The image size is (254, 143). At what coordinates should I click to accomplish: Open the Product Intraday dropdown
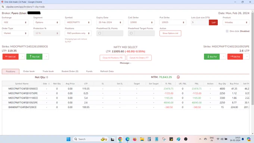pyautogui.click(x=236, y=22)
